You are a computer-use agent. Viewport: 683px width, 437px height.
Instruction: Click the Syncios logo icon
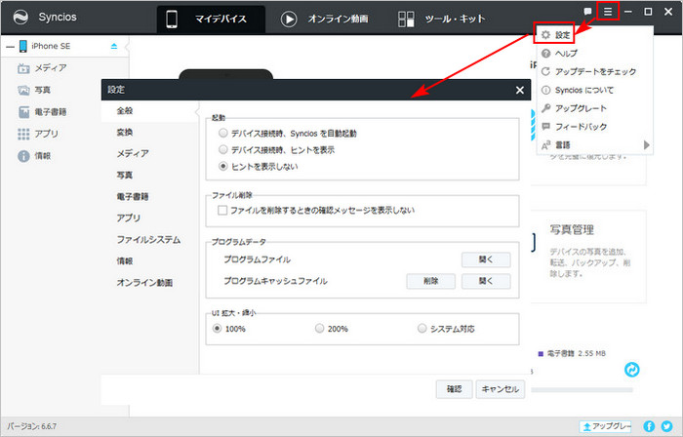(20, 17)
